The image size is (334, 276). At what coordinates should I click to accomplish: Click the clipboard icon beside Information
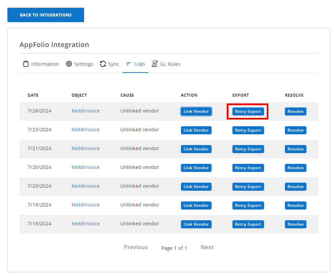[x=26, y=64]
